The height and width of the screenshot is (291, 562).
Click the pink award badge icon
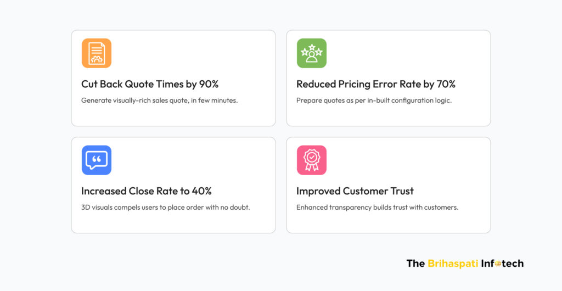point(311,160)
